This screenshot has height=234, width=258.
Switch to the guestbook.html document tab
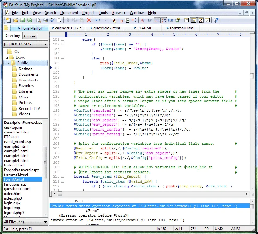tap(105, 28)
